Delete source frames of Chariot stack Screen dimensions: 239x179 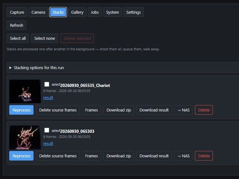[x=58, y=110]
